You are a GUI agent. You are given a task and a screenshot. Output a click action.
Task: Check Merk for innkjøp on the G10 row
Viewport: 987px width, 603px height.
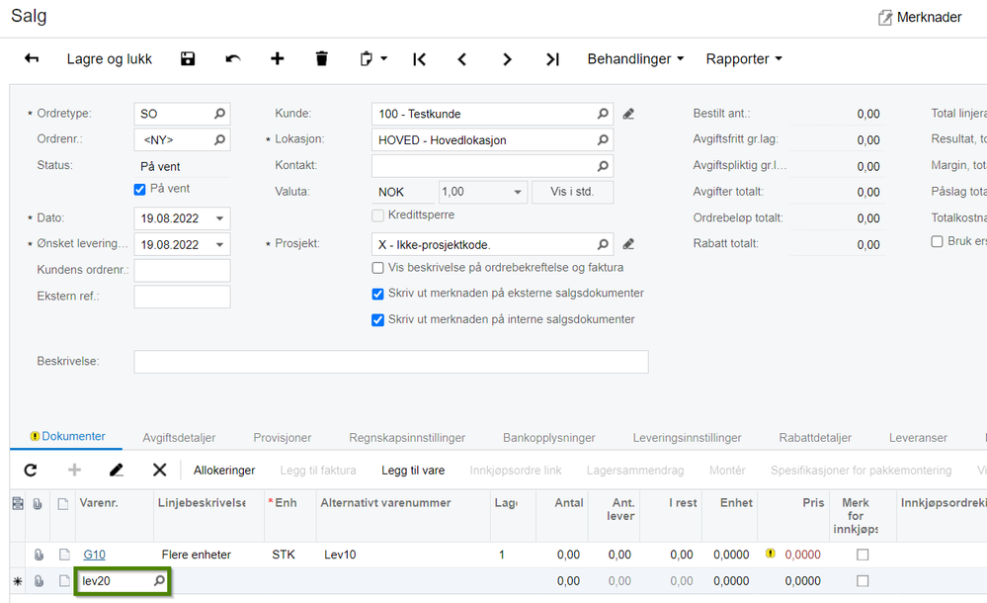point(863,555)
